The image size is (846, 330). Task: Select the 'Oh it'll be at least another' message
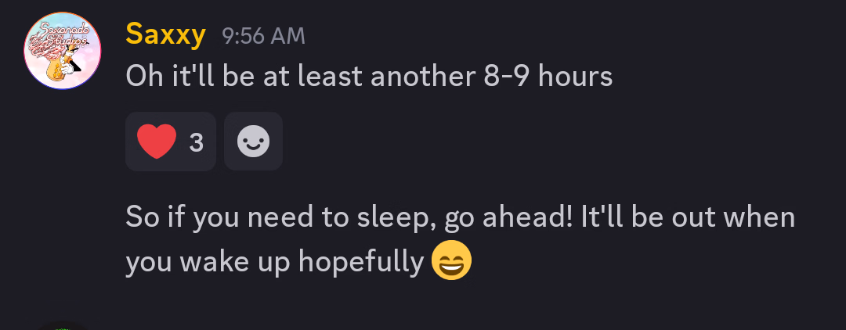click(369, 77)
